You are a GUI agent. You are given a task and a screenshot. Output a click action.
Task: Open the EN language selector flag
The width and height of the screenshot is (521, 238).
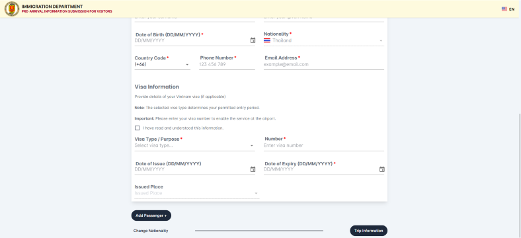pyautogui.click(x=504, y=9)
